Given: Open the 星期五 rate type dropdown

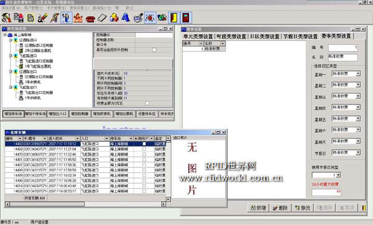Looking at the screenshot, I should 358,119.
